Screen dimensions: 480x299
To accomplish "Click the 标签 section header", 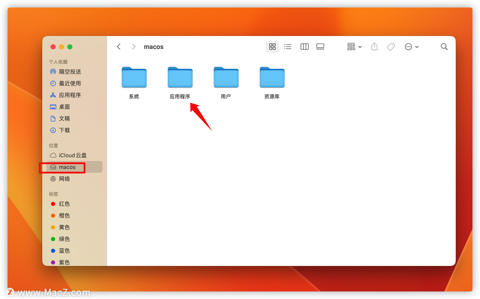I will coord(53,194).
